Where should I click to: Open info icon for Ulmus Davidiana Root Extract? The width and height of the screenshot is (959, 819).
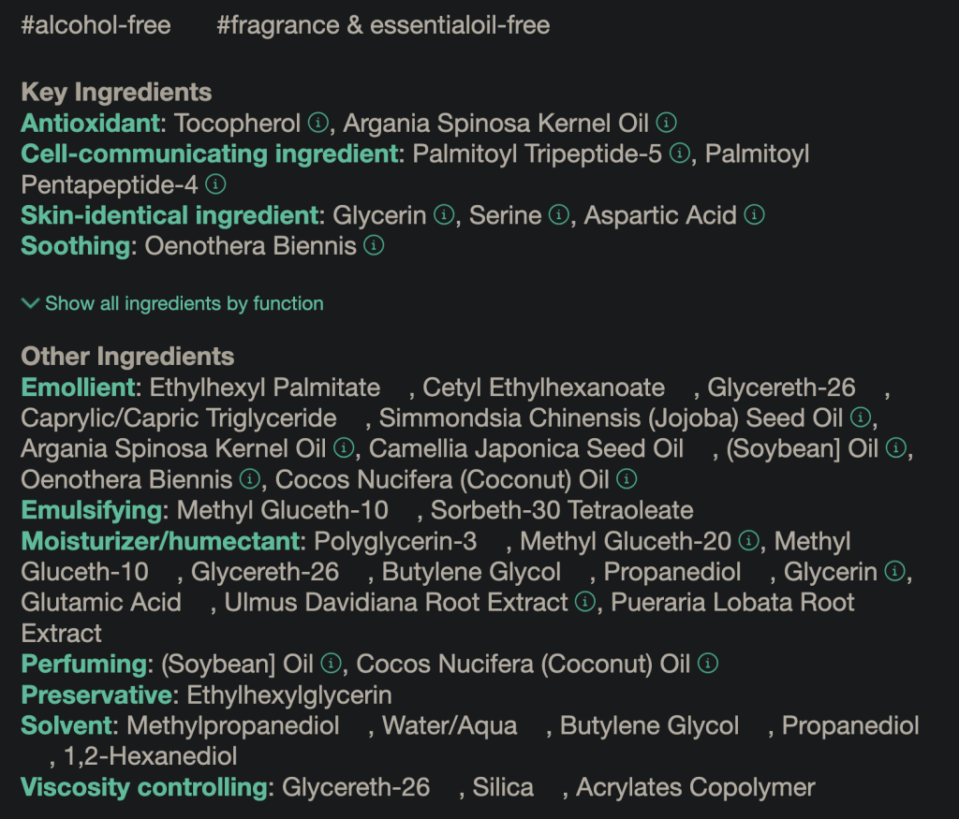585,603
